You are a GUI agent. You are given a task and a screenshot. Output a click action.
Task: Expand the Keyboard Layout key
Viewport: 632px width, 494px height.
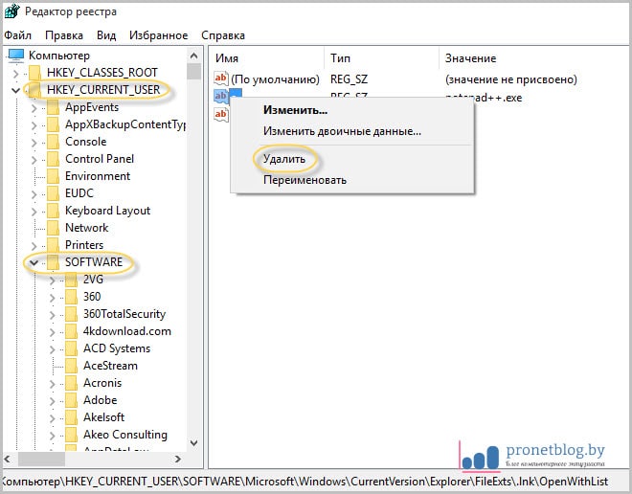point(34,212)
